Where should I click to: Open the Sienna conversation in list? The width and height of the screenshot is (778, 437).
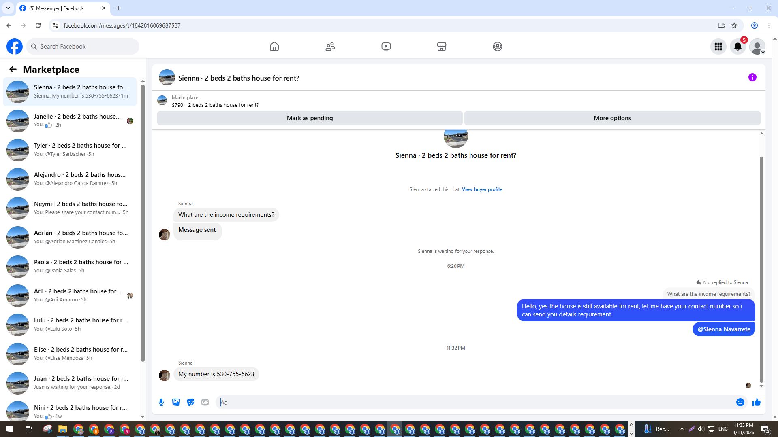70,92
